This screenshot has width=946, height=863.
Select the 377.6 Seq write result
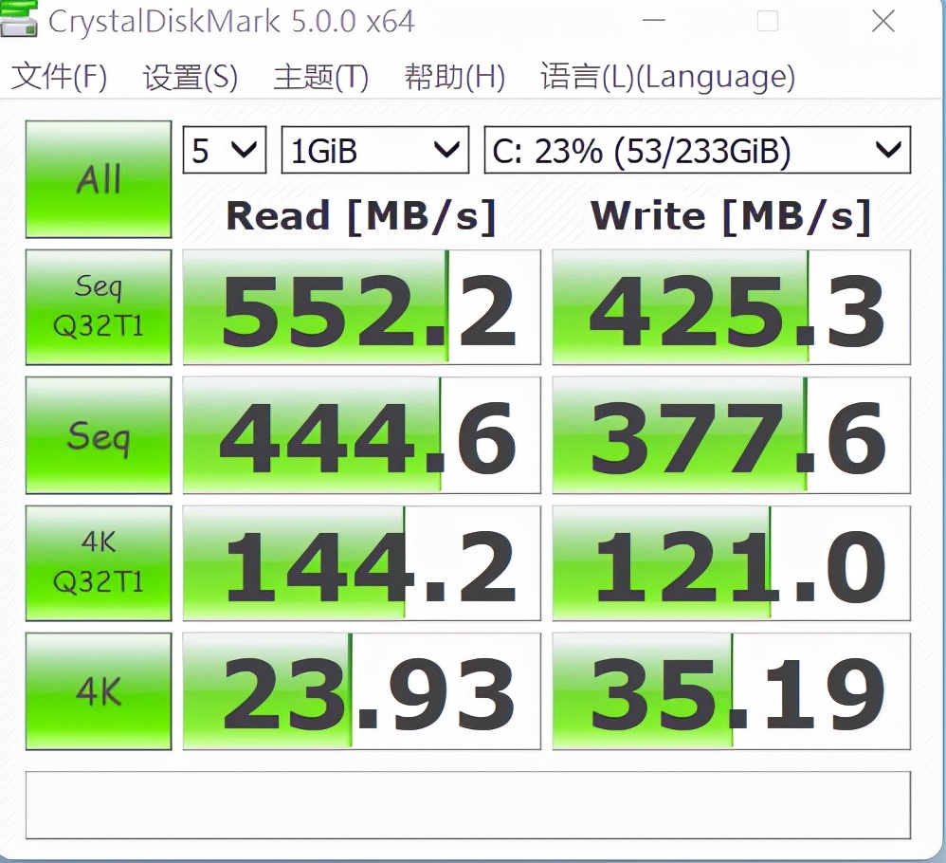tap(731, 435)
